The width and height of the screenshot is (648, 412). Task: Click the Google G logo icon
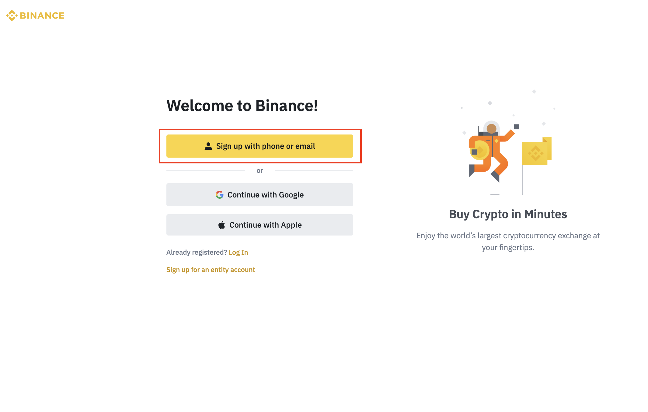[220, 195]
